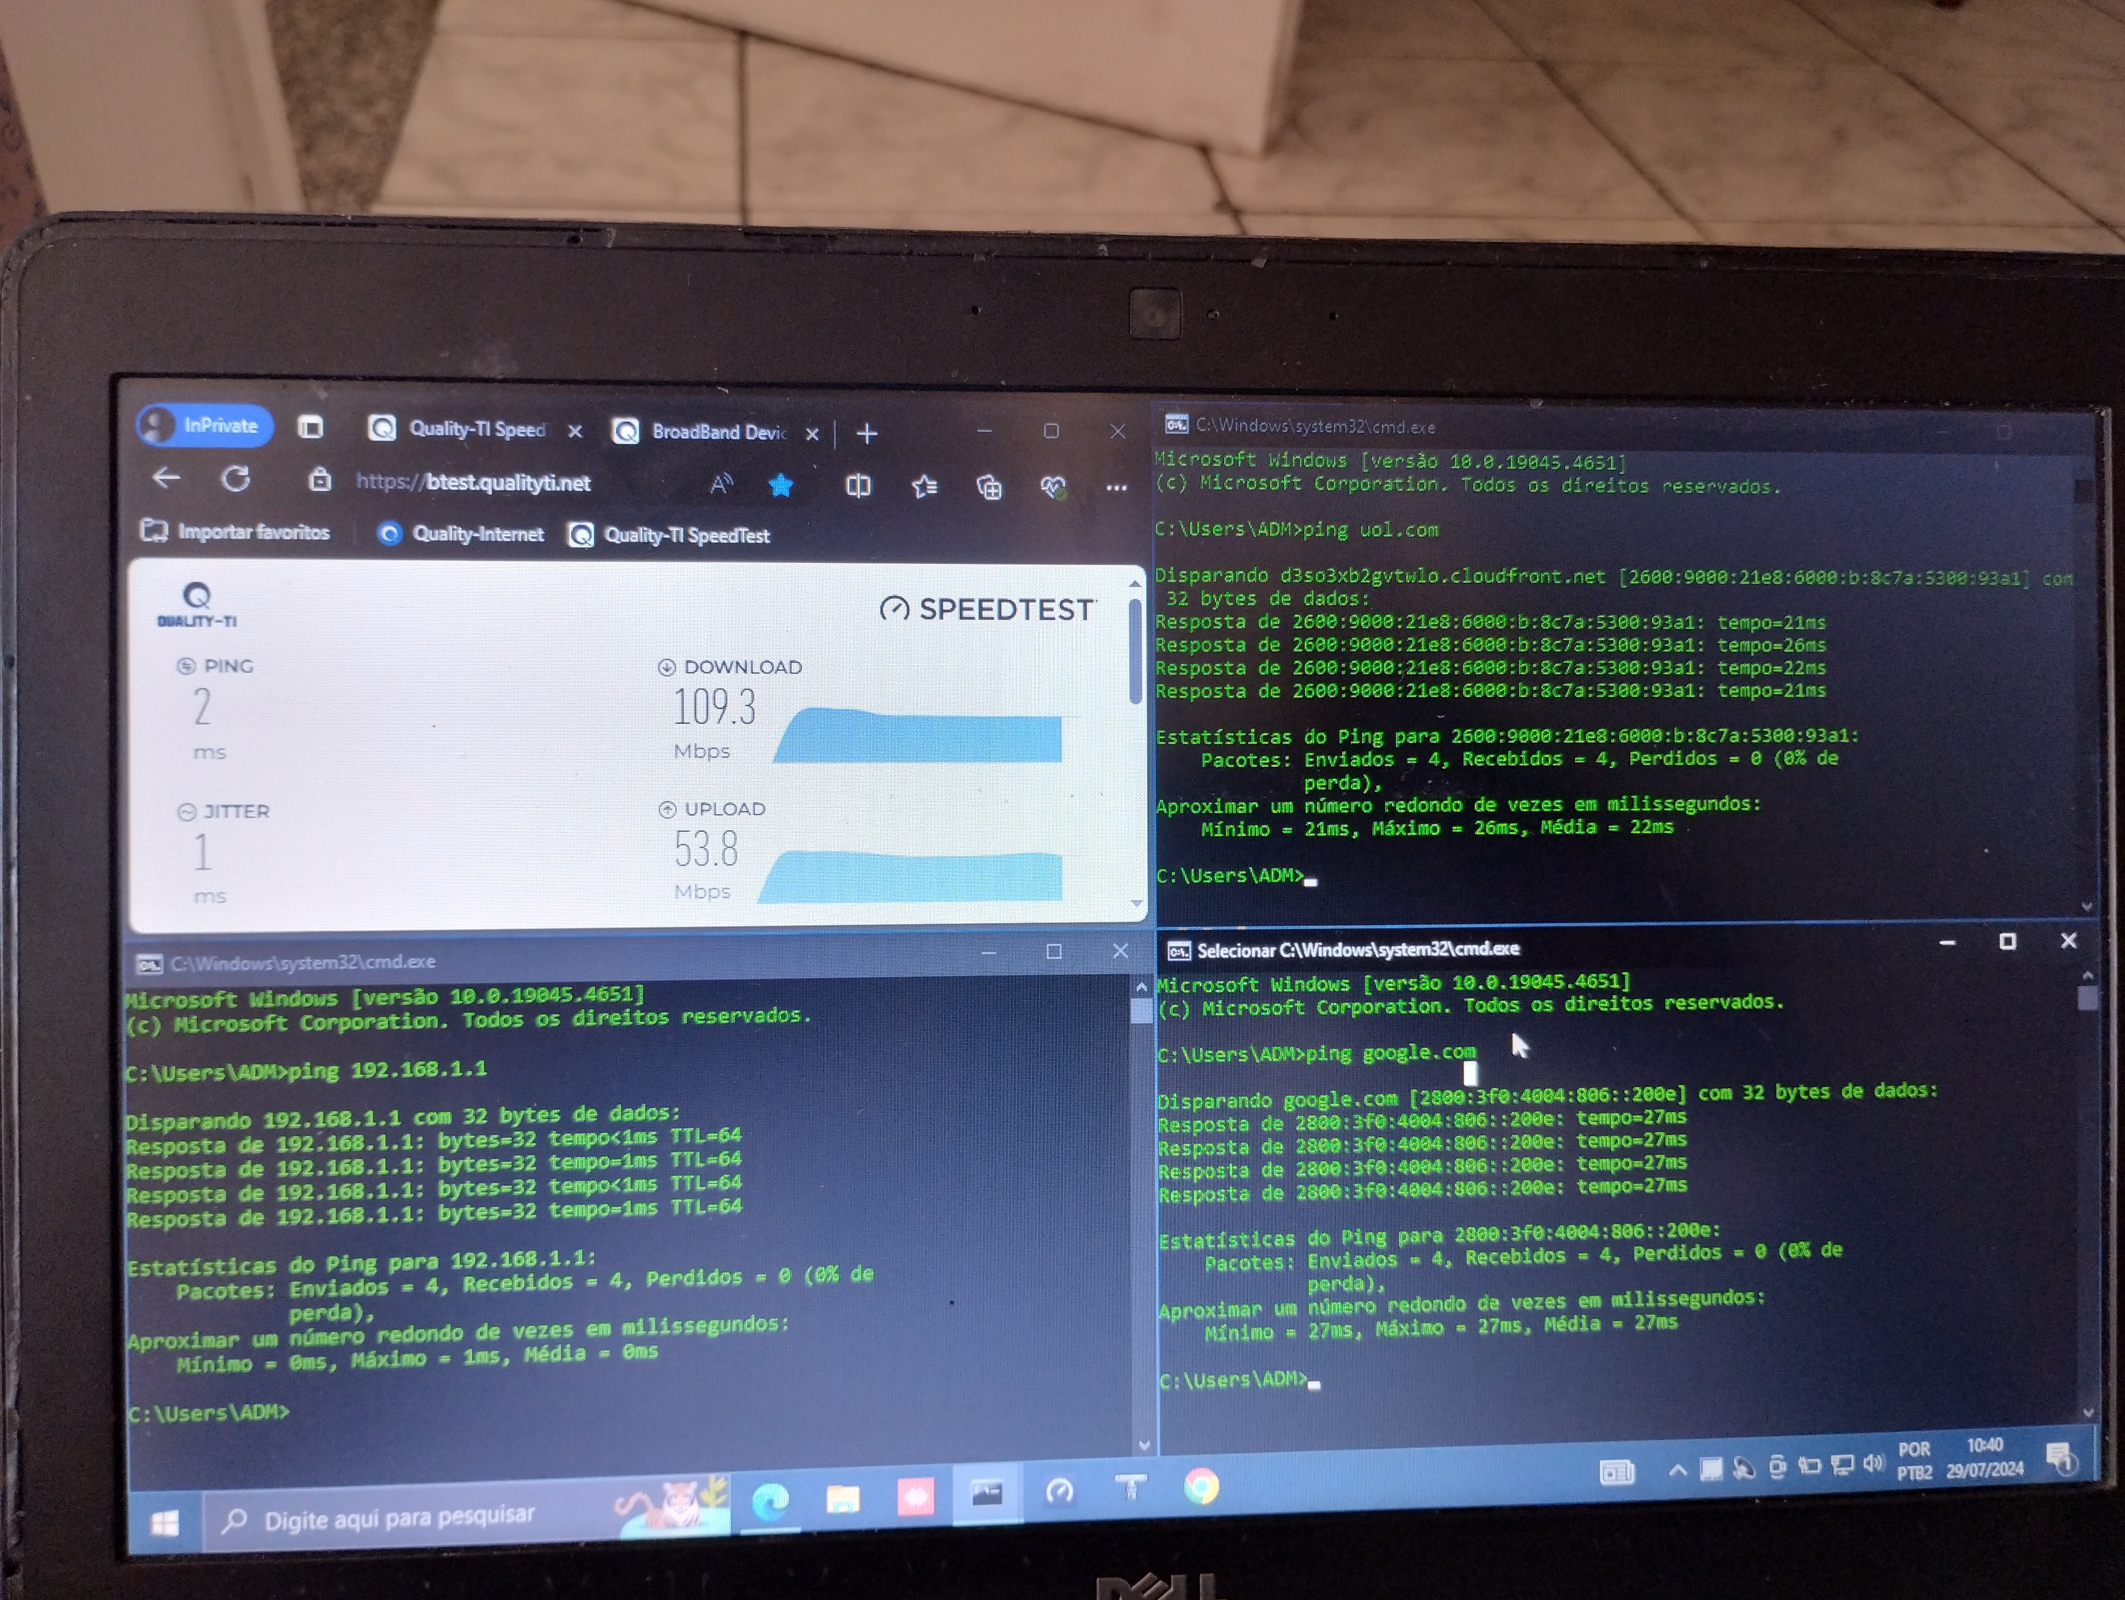
Task: Open a new browser tab
Action: click(x=867, y=434)
